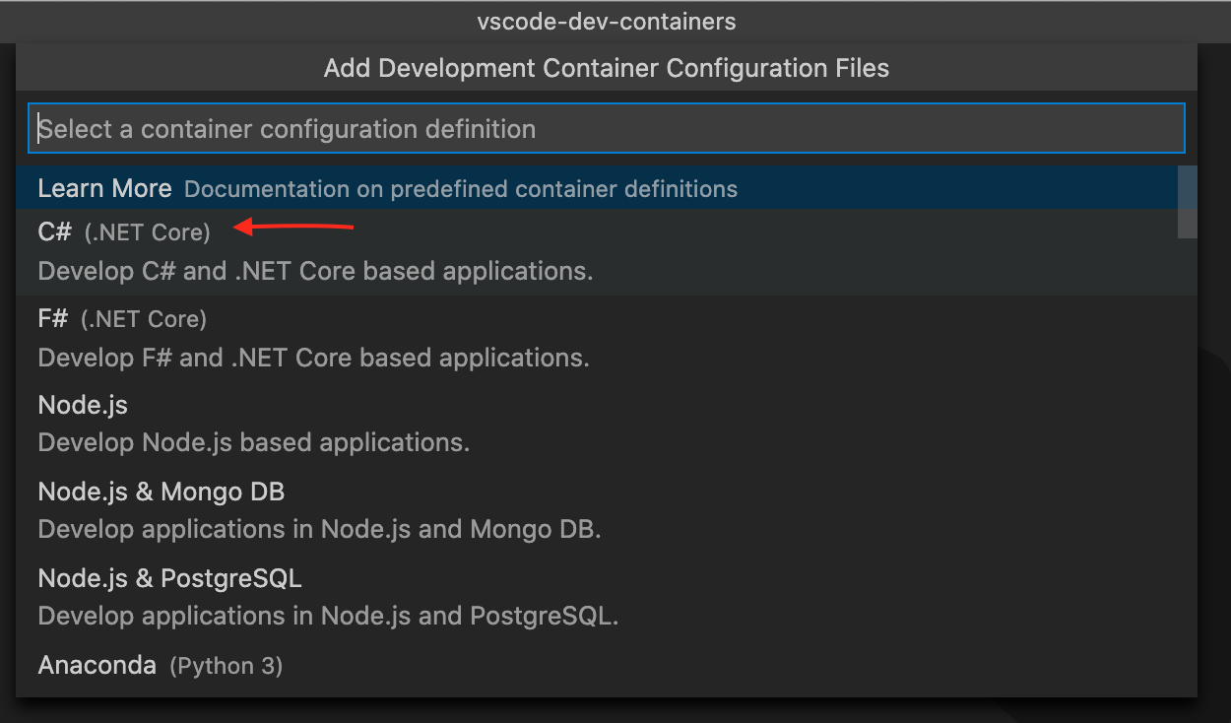Click the (Python 3) label beside Anaconda
This screenshot has height=723, width=1231.
click(226, 667)
